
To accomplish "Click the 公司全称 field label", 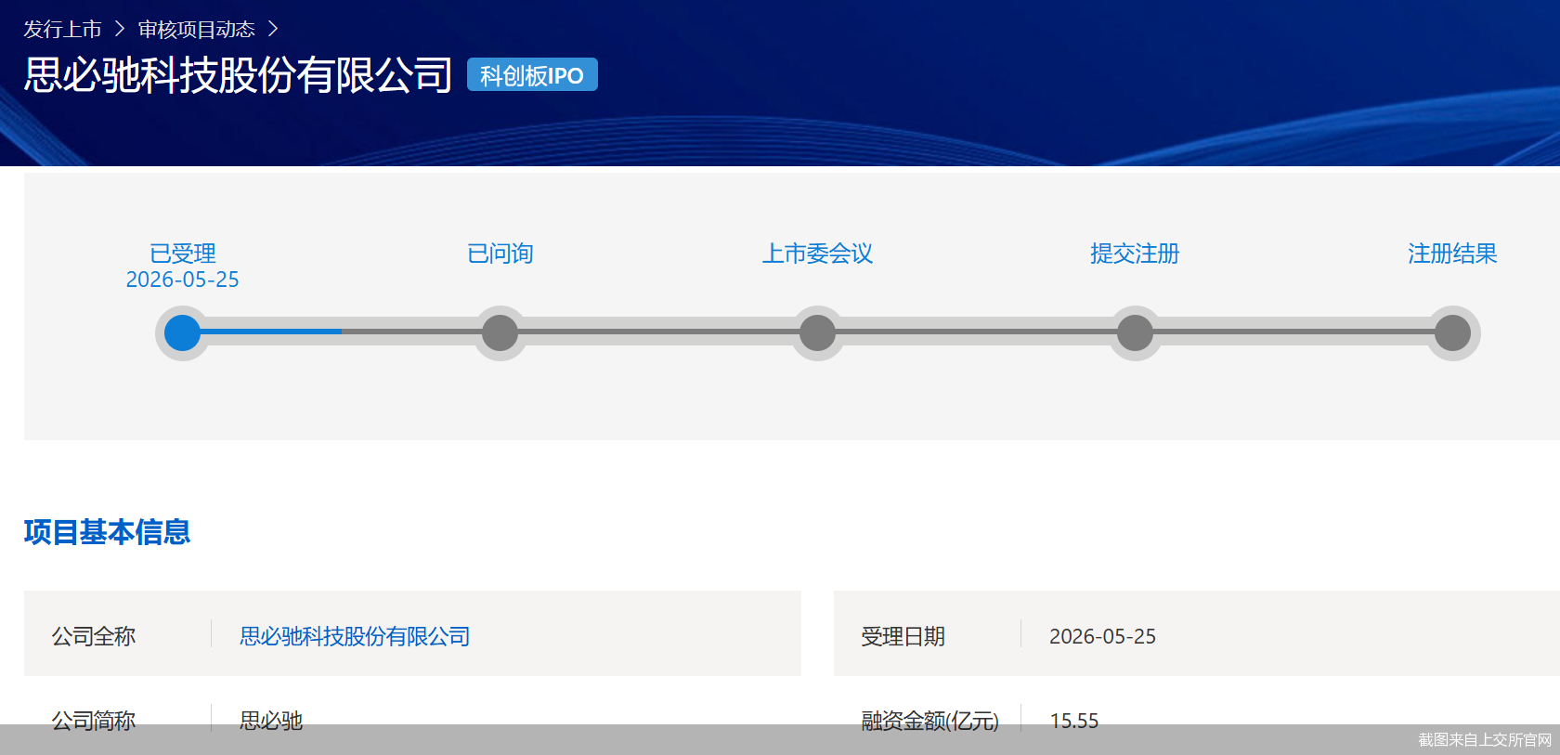I will click(x=94, y=636).
